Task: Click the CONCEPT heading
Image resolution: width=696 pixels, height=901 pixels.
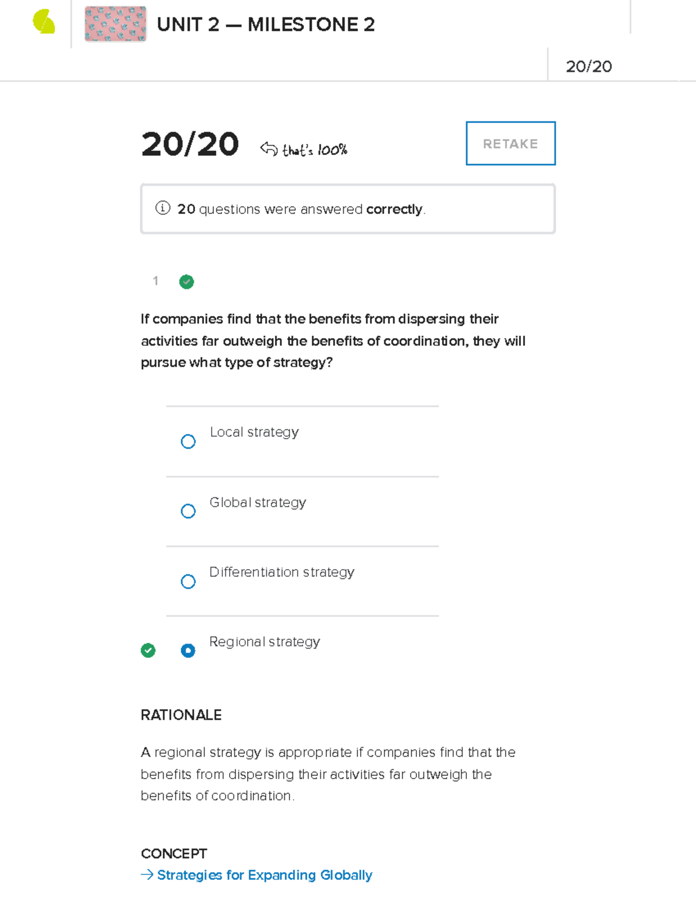Action: click(x=173, y=853)
